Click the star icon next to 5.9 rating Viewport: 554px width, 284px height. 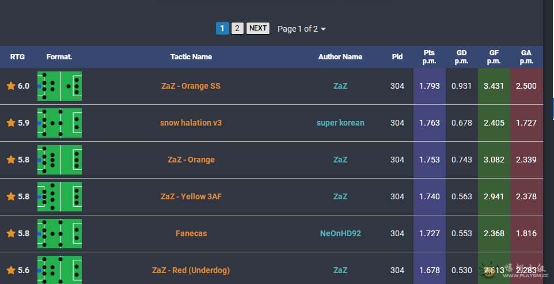[11, 123]
